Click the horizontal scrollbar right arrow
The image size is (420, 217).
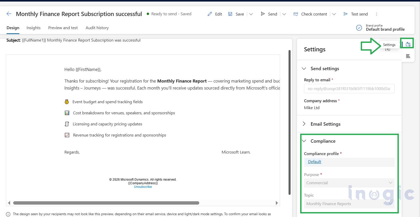click(277, 203)
